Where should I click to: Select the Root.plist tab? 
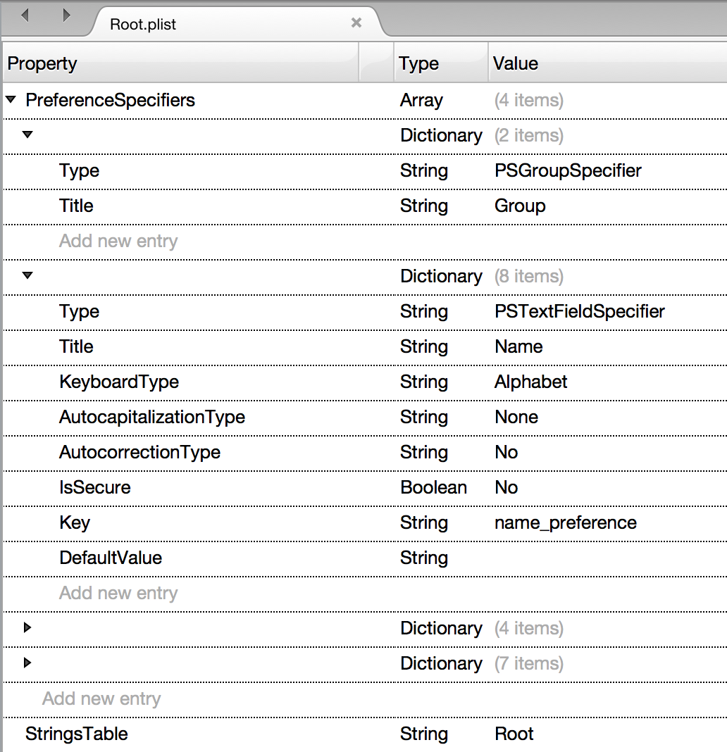235,23
